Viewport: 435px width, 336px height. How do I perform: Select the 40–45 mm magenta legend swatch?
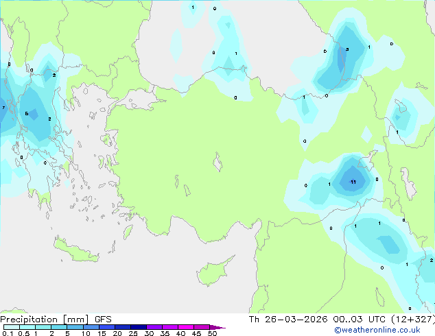pyautogui.click(x=186, y=327)
